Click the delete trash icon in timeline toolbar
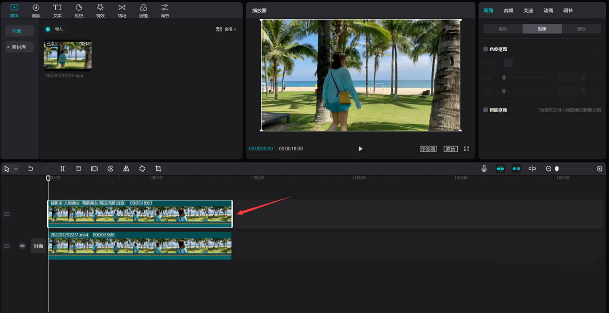 click(x=78, y=168)
